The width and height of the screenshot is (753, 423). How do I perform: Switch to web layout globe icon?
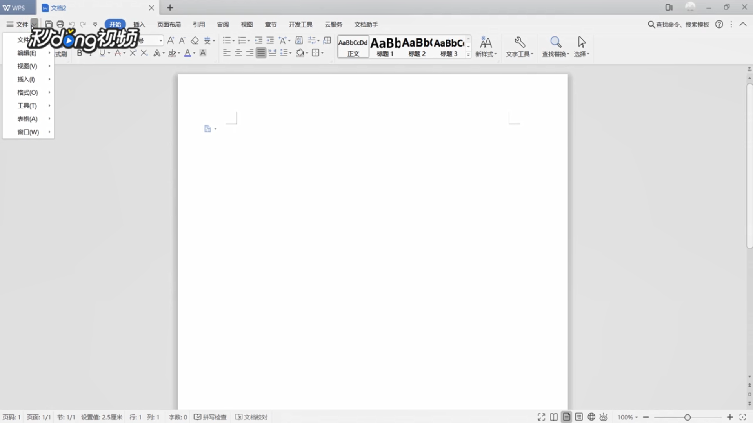coord(591,417)
